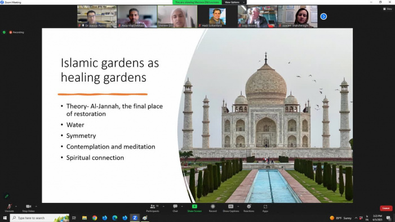Stop Video camera button
This screenshot has height=222, width=395.
pyautogui.click(x=29, y=208)
